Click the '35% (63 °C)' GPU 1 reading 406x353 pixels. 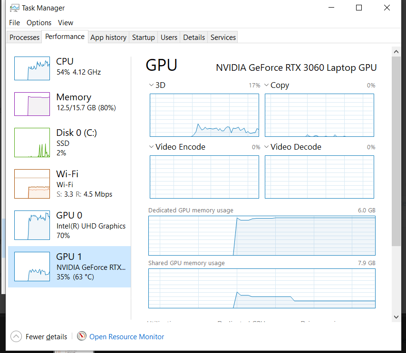tap(75, 277)
